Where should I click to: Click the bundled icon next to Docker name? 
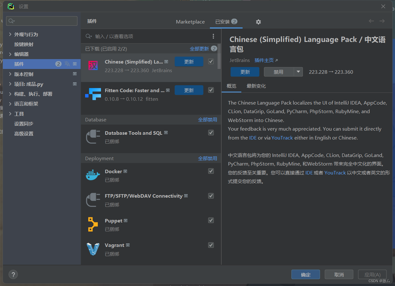tap(125, 171)
